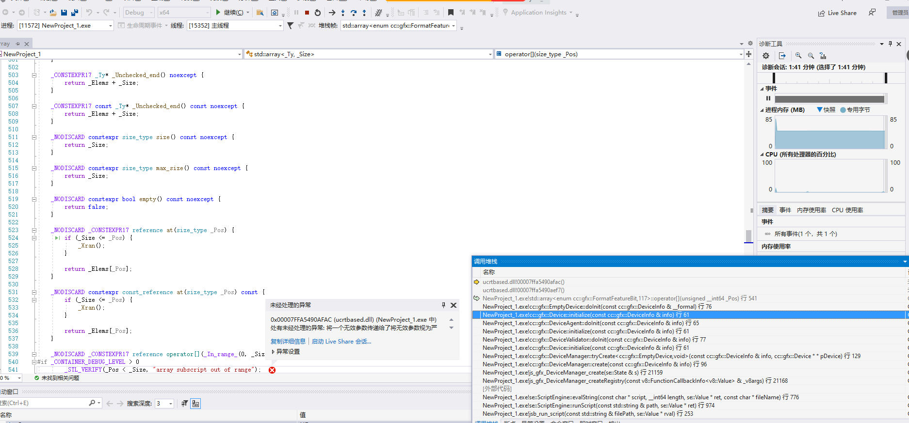Screen dimensions: 909x423
Task: Open the process dropdown showing NewProject_1.exe
Action: tap(65, 26)
